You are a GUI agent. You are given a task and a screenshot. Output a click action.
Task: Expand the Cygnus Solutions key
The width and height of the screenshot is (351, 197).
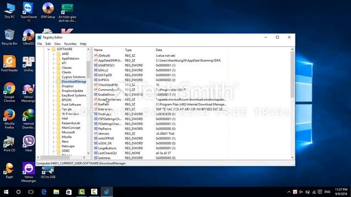[x=53, y=77]
